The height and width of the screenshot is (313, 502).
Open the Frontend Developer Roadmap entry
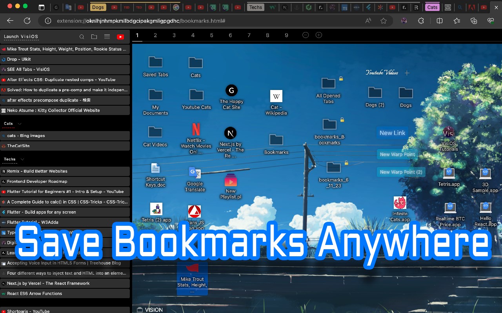pyautogui.click(x=65, y=182)
